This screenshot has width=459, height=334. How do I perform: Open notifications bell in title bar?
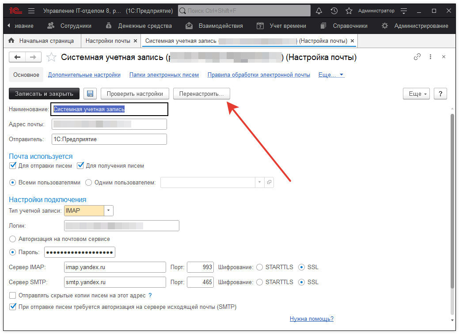coord(319,11)
